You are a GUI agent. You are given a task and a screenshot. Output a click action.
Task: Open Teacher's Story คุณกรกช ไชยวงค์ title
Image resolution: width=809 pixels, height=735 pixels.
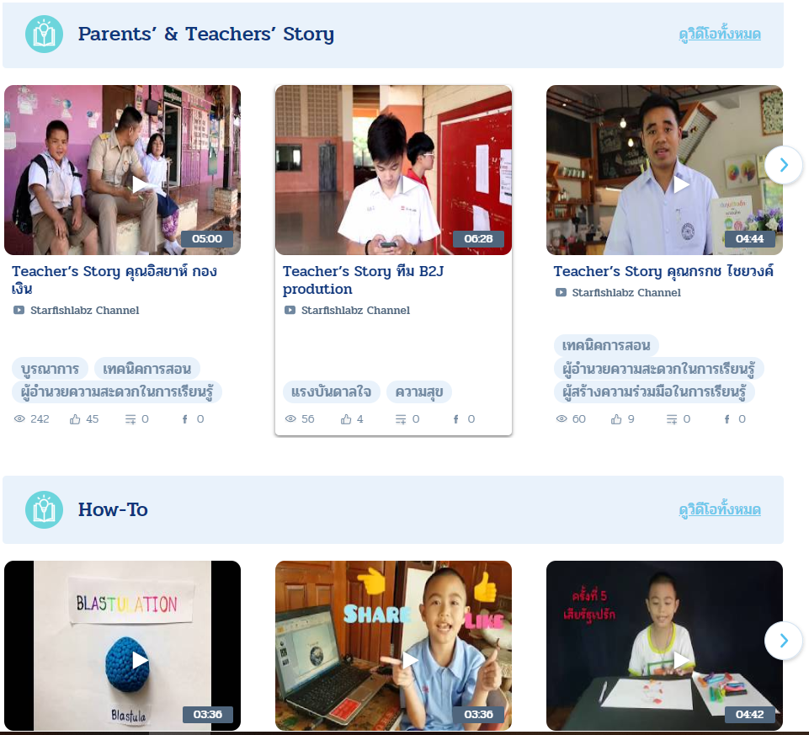pos(663,271)
